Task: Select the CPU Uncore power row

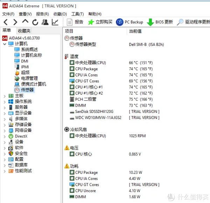Action: [105, 191]
